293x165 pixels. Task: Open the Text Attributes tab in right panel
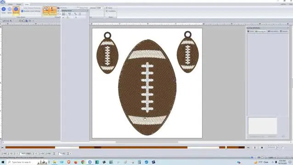[273, 31]
